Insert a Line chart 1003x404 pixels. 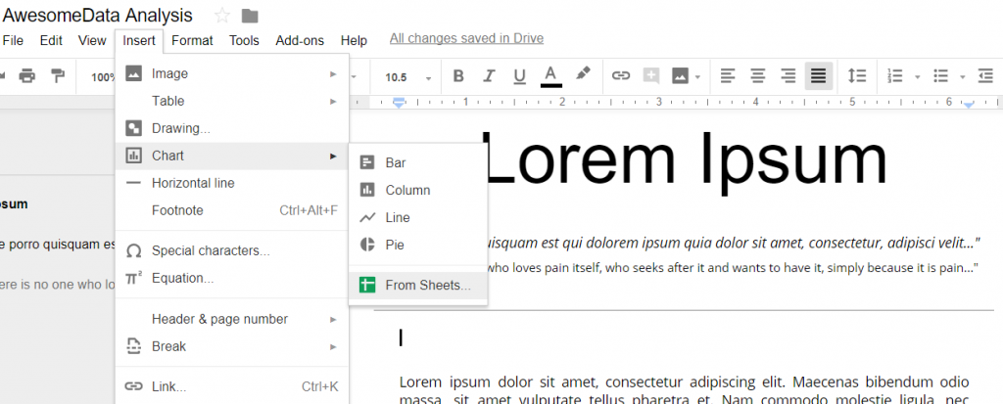click(x=418, y=218)
